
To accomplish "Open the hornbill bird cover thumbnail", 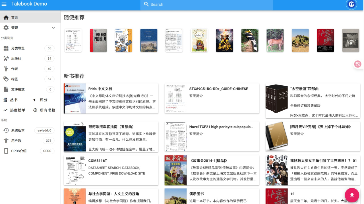I will coord(250,40).
